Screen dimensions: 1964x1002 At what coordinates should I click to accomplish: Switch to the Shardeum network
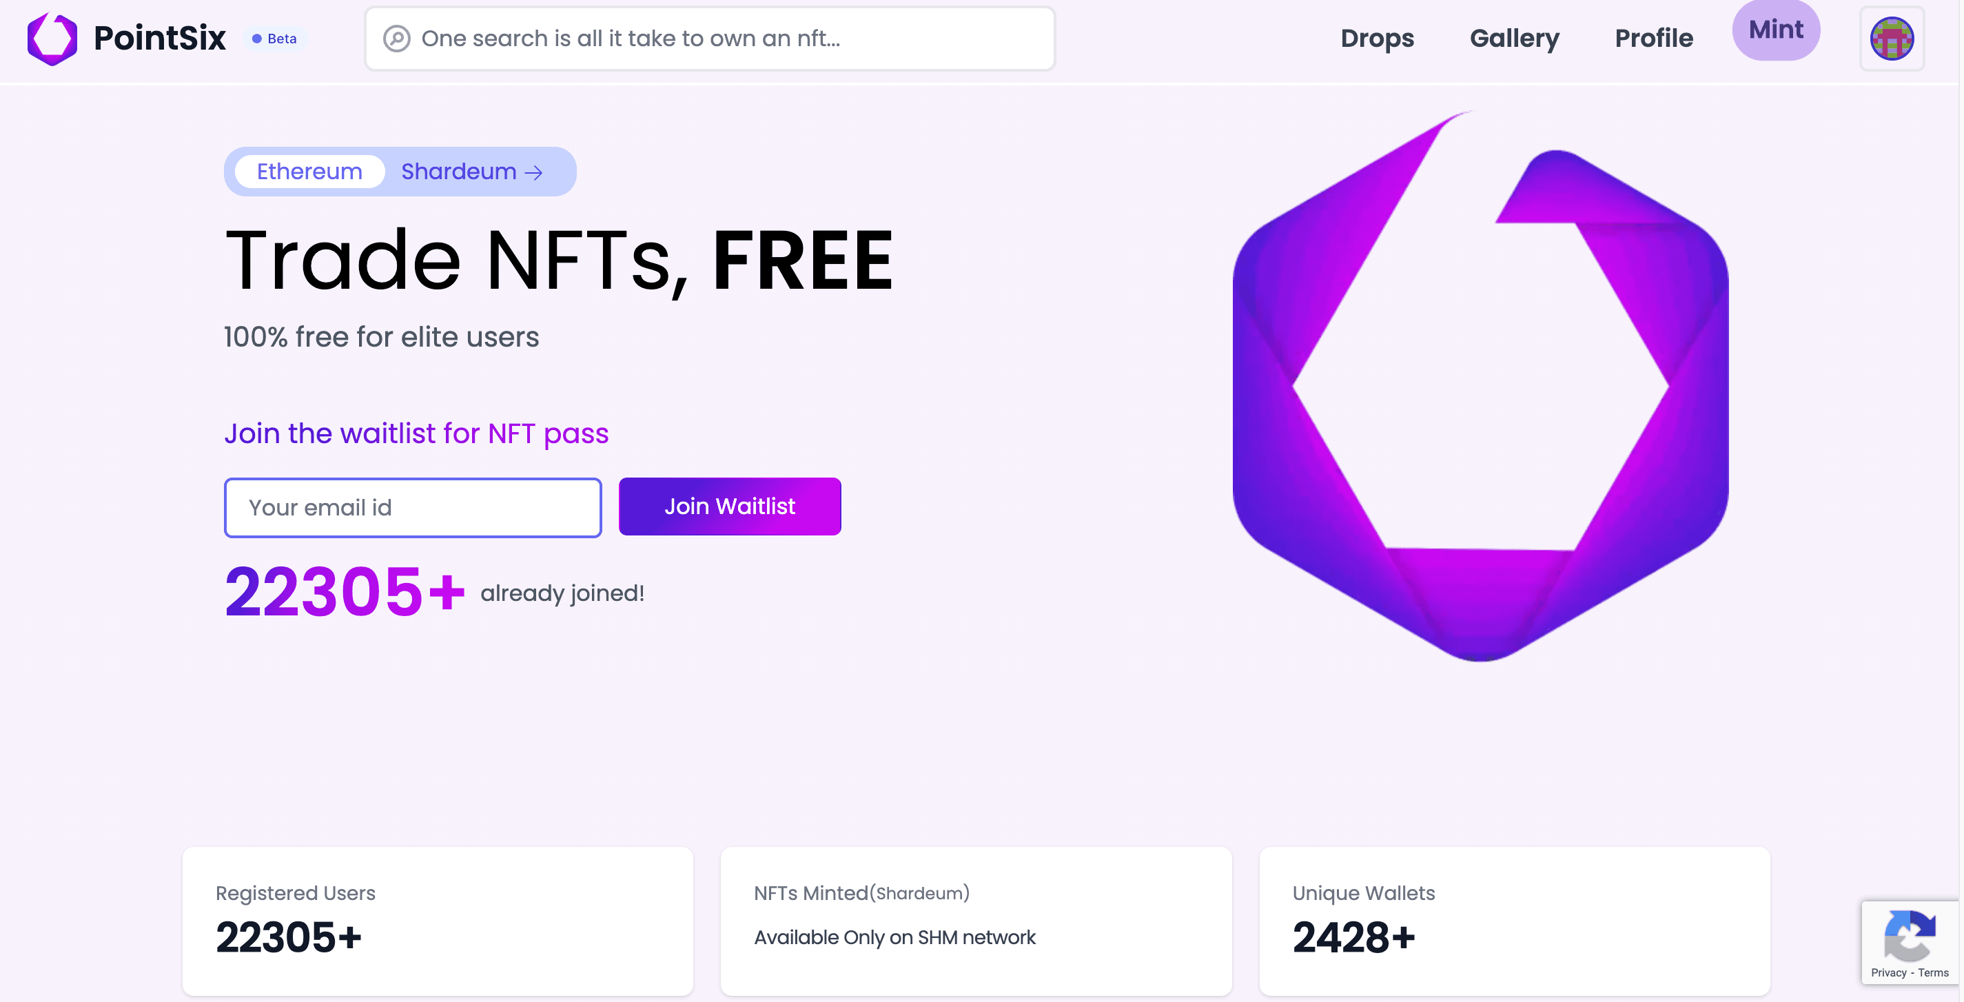[x=472, y=172]
